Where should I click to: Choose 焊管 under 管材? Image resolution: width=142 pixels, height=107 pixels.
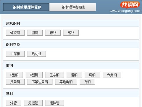(14, 103)
